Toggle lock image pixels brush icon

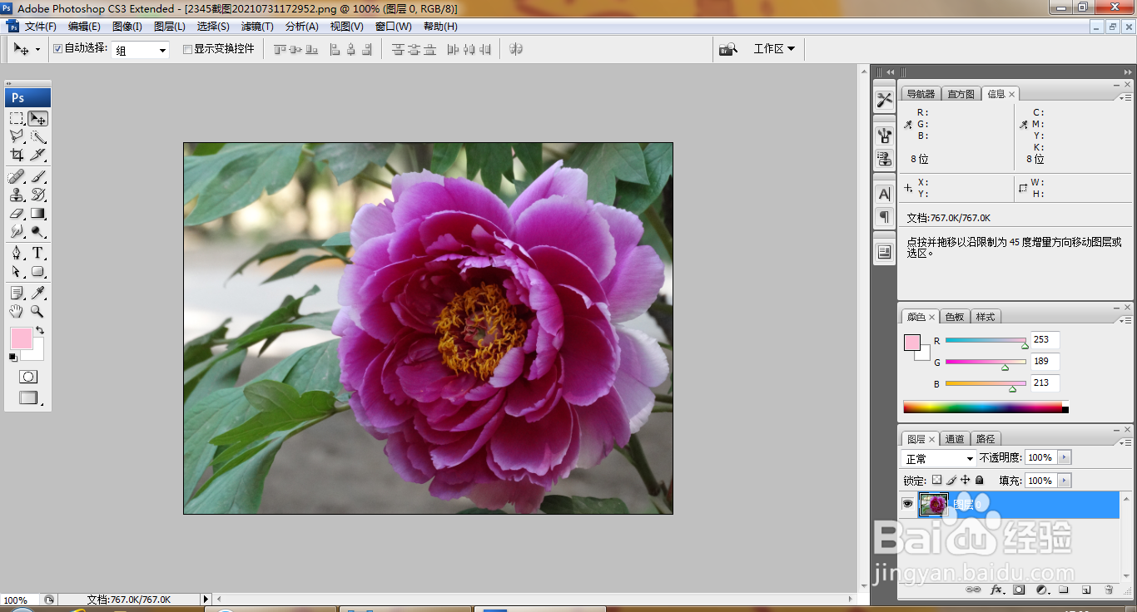(x=951, y=480)
